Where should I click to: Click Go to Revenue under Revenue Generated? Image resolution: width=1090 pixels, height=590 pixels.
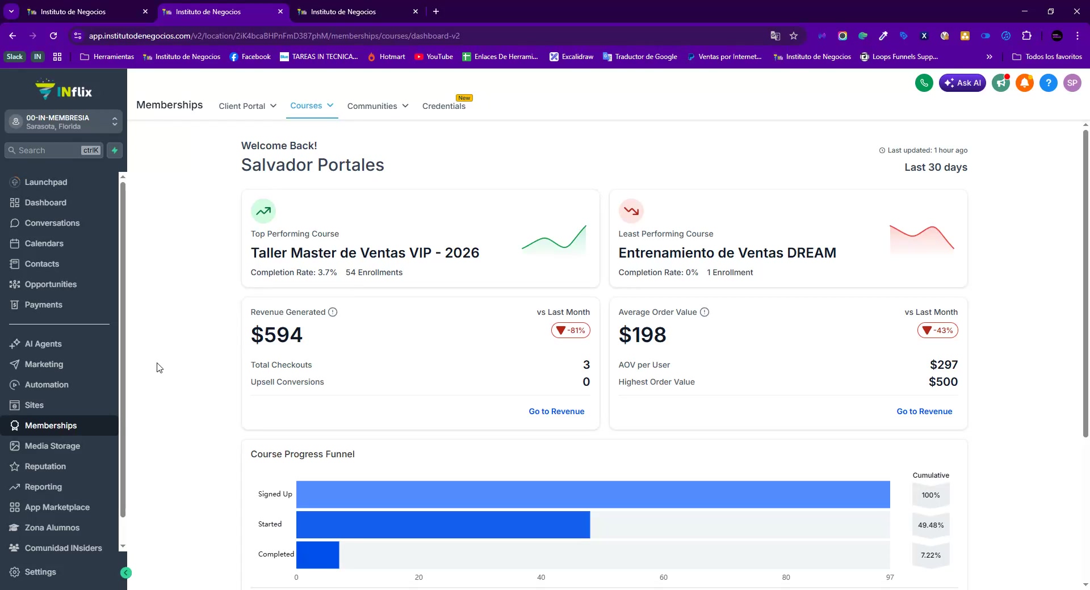556,411
